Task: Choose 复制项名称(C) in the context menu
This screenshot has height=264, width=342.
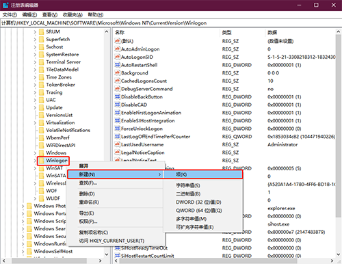Action: click(x=116, y=233)
